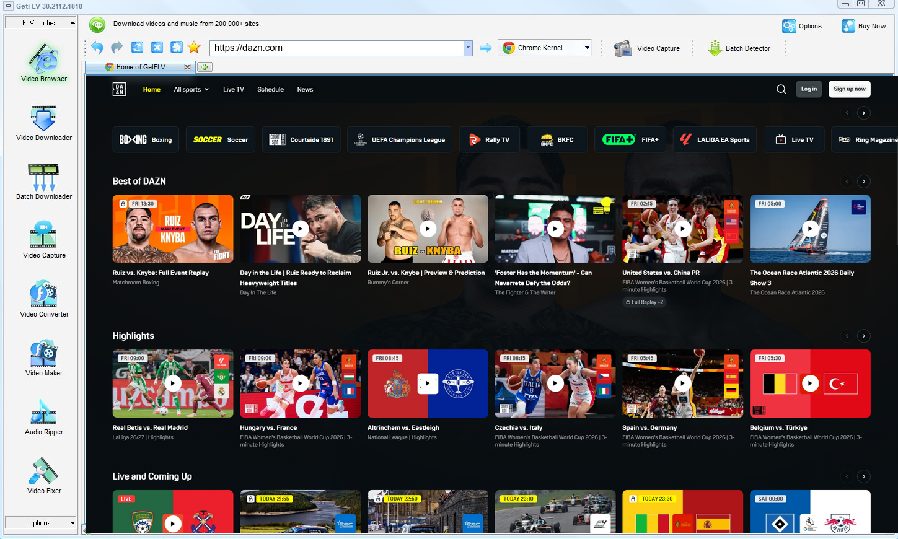Go to the home page icon
Screen dimensions: 898x539
coord(177,48)
